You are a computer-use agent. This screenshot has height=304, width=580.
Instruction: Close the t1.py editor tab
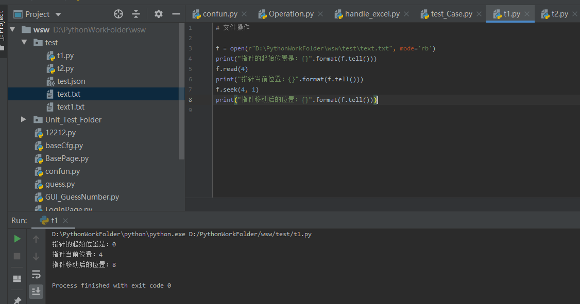point(527,14)
